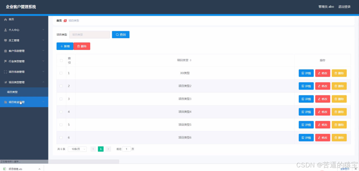Screen dimensions: 359x171
Task: Check the box for row 项目类型2
Action: pyautogui.click(x=61, y=86)
